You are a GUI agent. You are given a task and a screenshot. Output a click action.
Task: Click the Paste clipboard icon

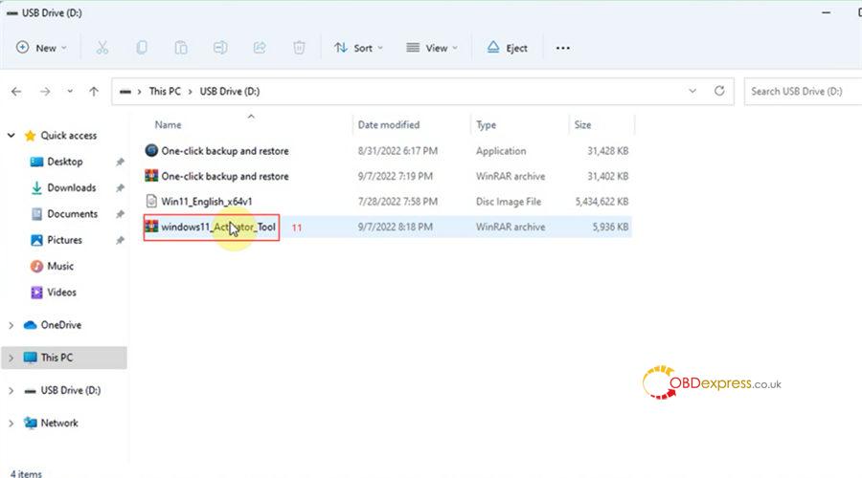pyautogui.click(x=181, y=48)
